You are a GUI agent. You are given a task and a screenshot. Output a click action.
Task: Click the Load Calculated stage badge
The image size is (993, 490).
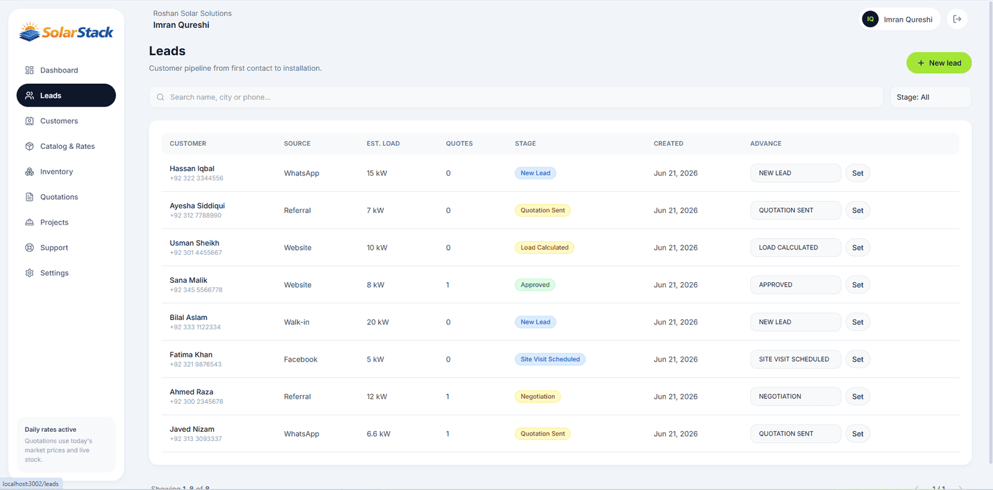[544, 247]
